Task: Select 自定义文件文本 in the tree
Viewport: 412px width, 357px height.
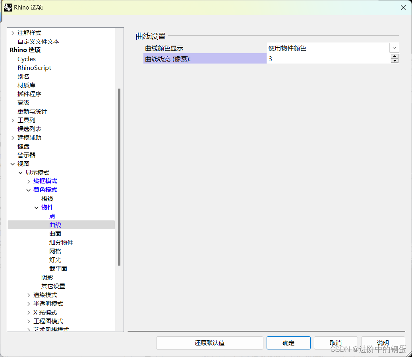Action: [x=39, y=42]
